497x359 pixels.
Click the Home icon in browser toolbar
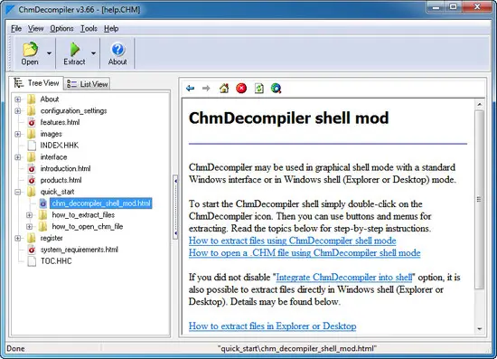pyautogui.click(x=224, y=88)
